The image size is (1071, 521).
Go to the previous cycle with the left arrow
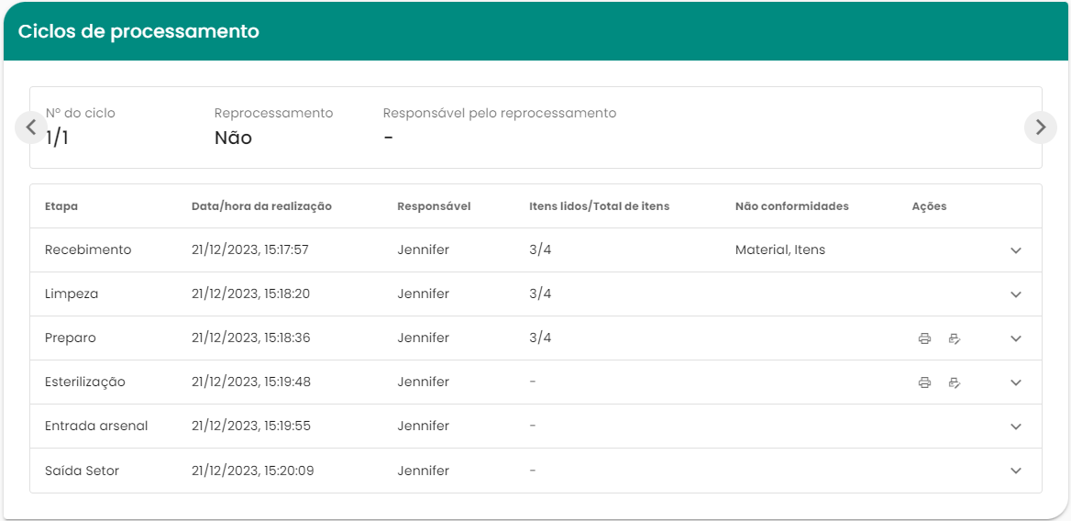click(x=31, y=127)
